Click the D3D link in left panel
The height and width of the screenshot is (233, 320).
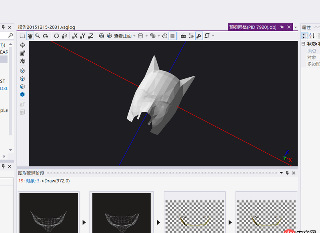4,88
